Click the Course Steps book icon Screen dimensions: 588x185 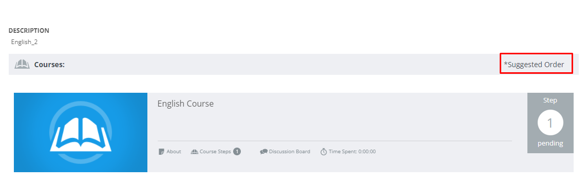coord(194,152)
